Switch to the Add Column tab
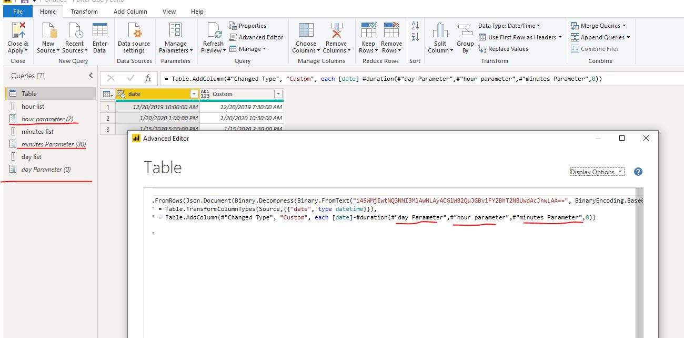Viewport: 684px width, 338px height. point(129,11)
